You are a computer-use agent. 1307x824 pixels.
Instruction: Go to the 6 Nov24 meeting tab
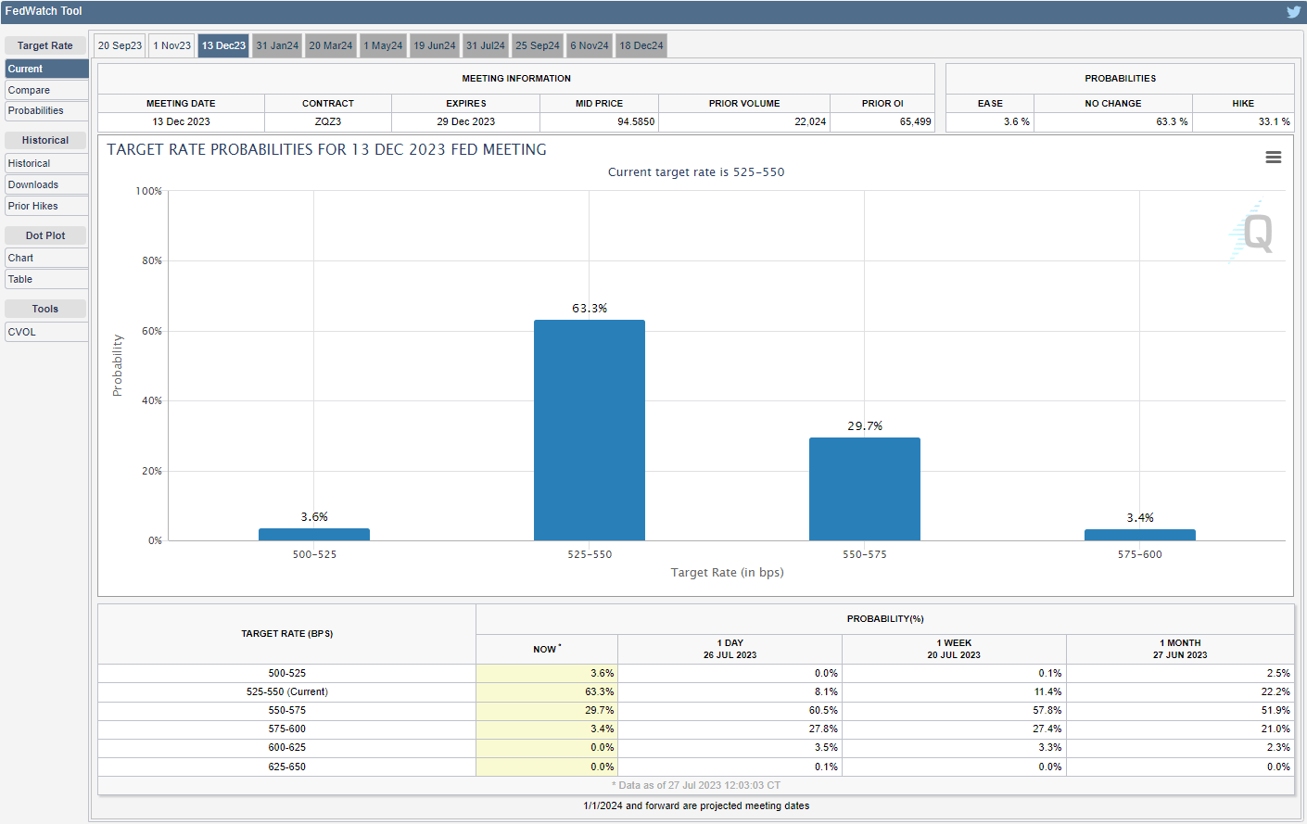tap(590, 45)
